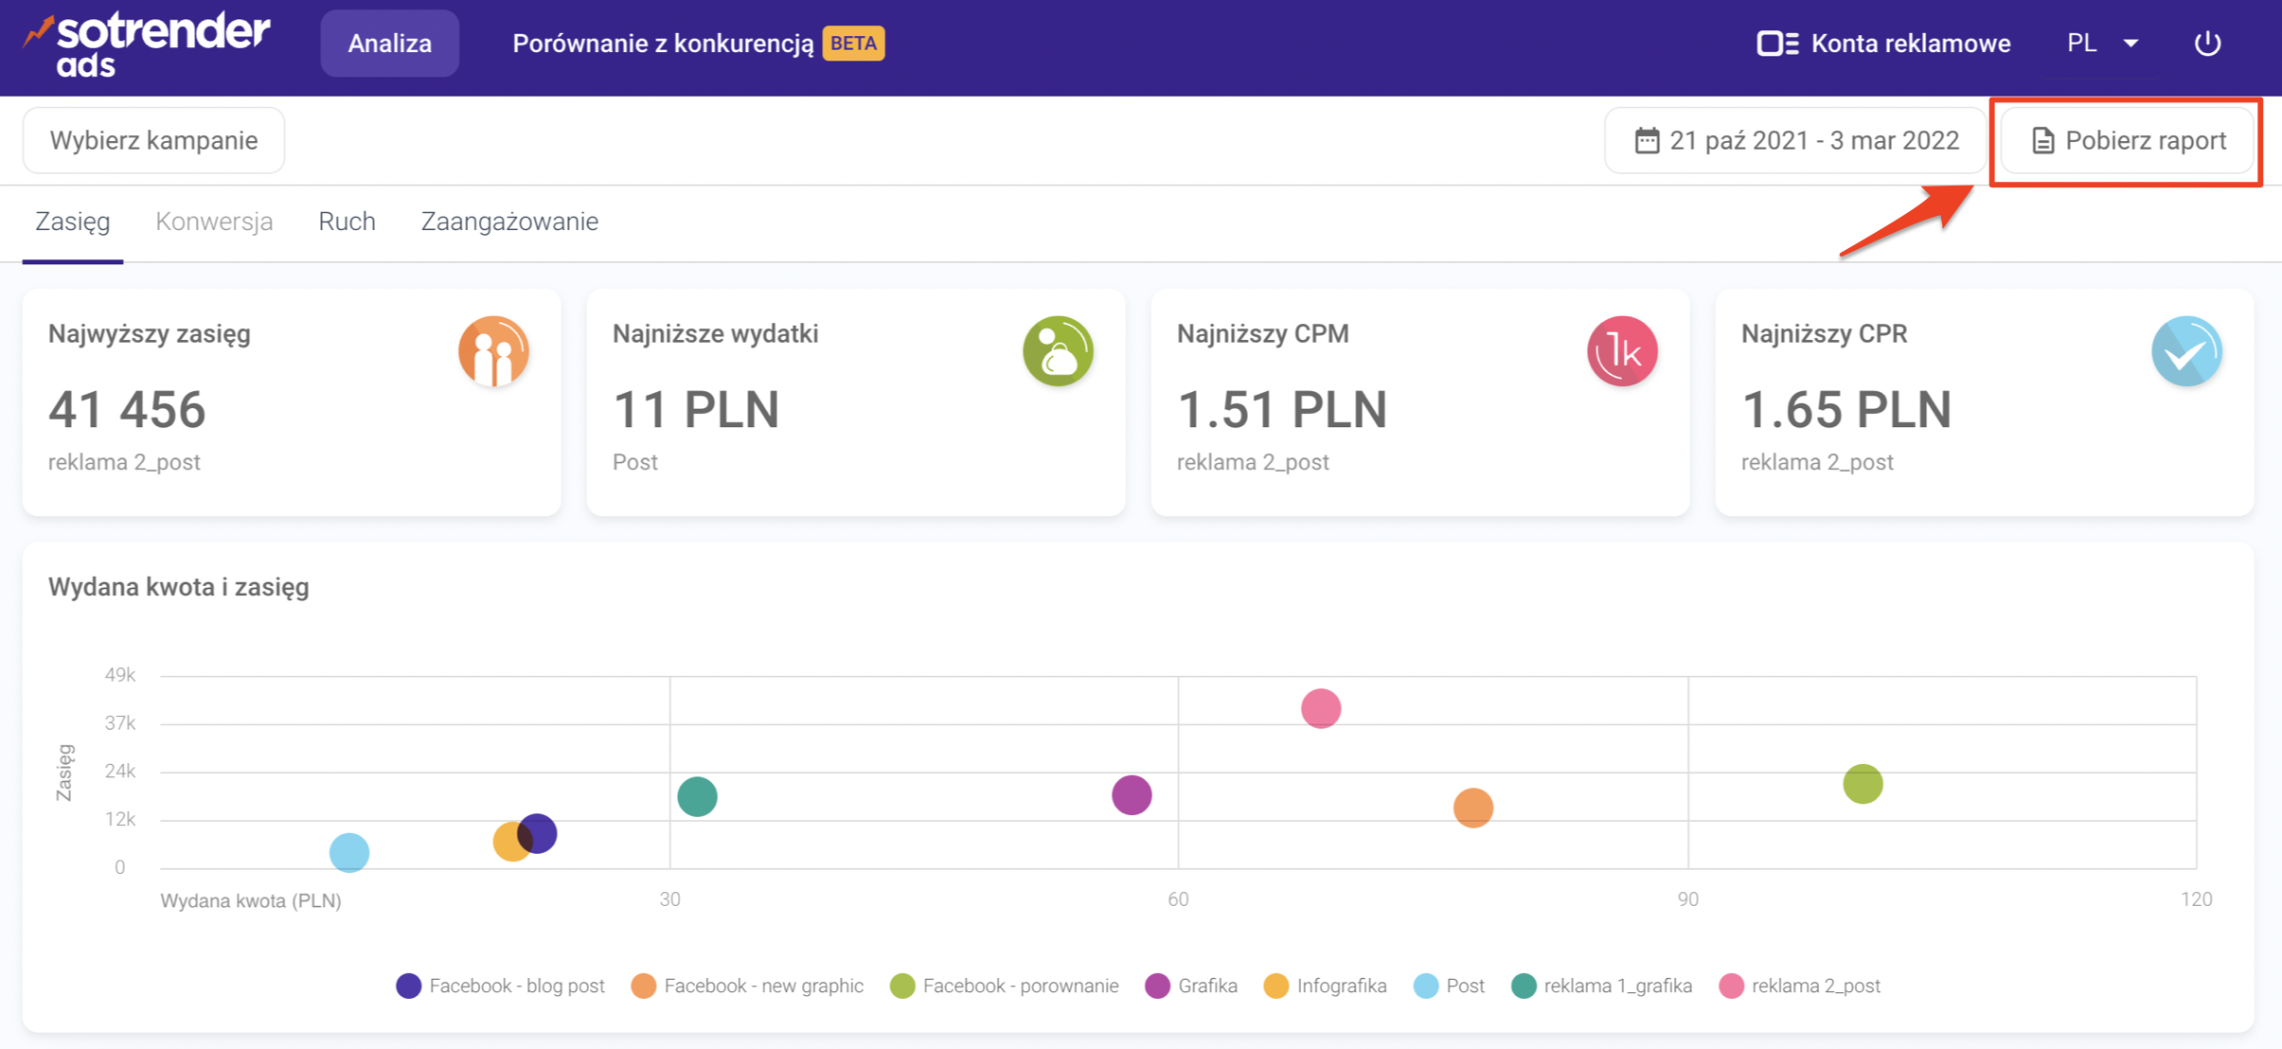Click the Pobierz raport button
The width and height of the screenshot is (2282, 1049).
(2127, 140)
